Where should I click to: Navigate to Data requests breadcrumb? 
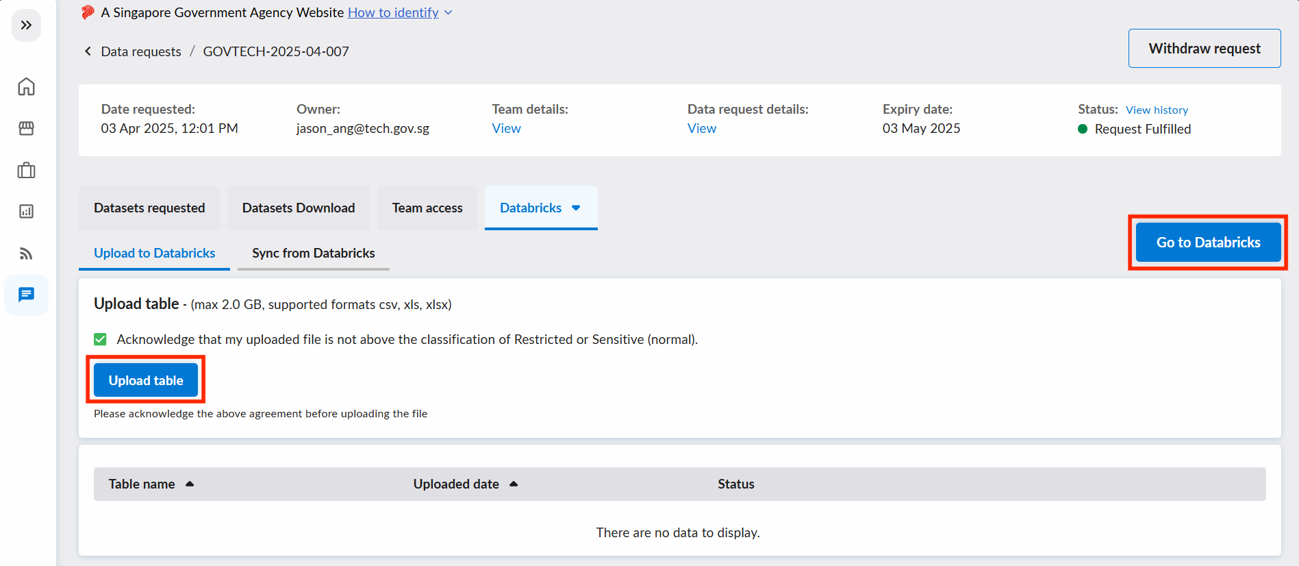[141, 51]
